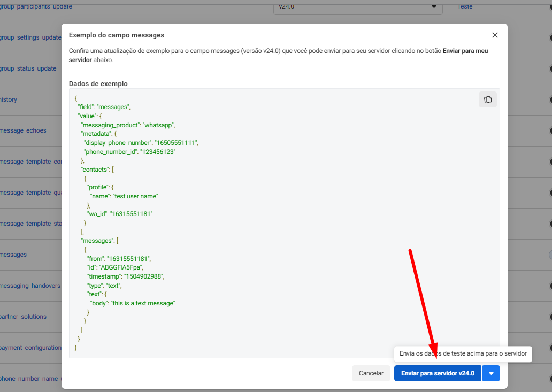552x392 pixels.
Task: Click the Exemplo do campo messages title
Action: (x=117, y=35)
